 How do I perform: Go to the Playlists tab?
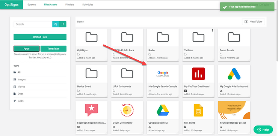tap(69, 4)
